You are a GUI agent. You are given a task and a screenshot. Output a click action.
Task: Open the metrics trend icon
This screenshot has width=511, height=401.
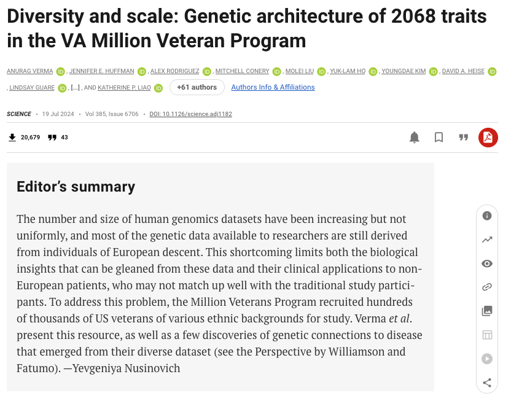tap(487, 239)
